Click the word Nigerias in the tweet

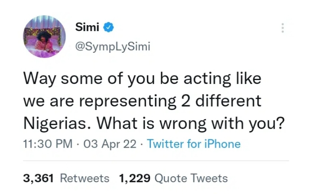point(55,123)
